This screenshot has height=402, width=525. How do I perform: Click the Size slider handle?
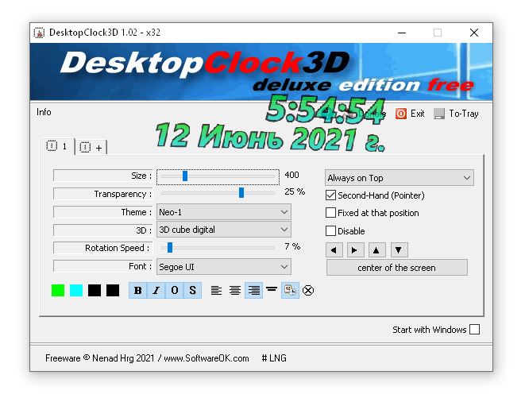click(185, 176)
